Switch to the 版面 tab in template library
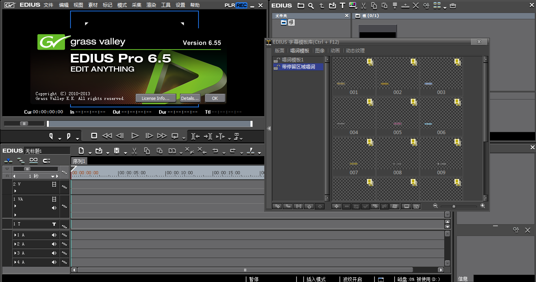This screenshot has height=282, width=536. point(280,51)
